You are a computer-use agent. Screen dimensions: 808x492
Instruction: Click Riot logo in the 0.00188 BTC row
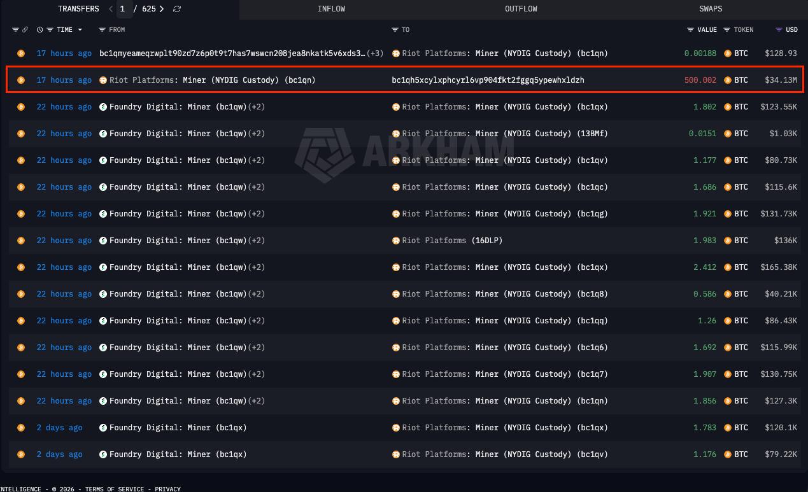point(396,53)
